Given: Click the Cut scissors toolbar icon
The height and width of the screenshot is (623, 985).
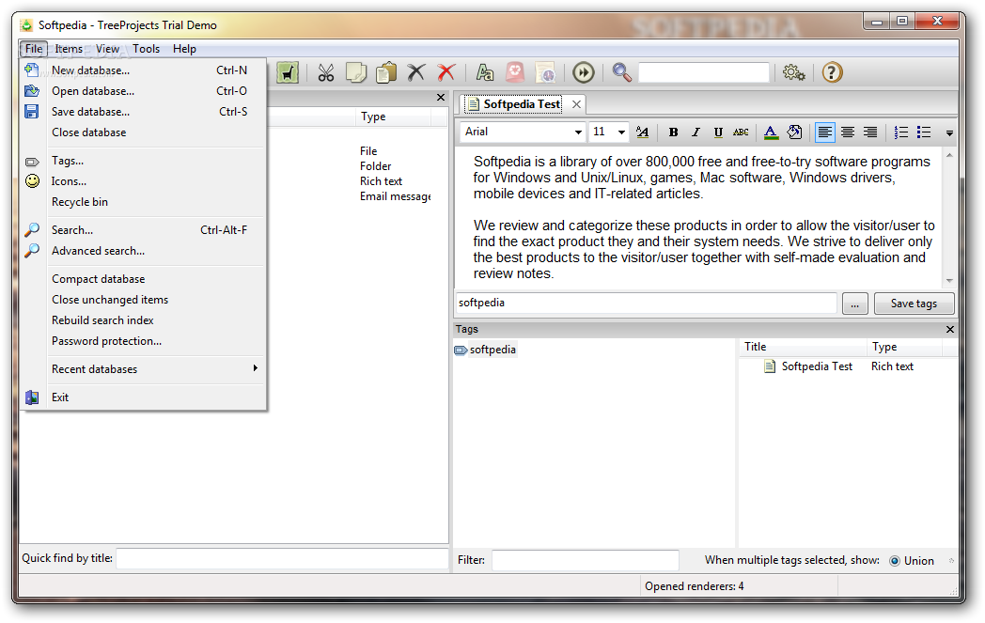Looking at the screenshot, I should pyautogui.click(x=325, y=73).
